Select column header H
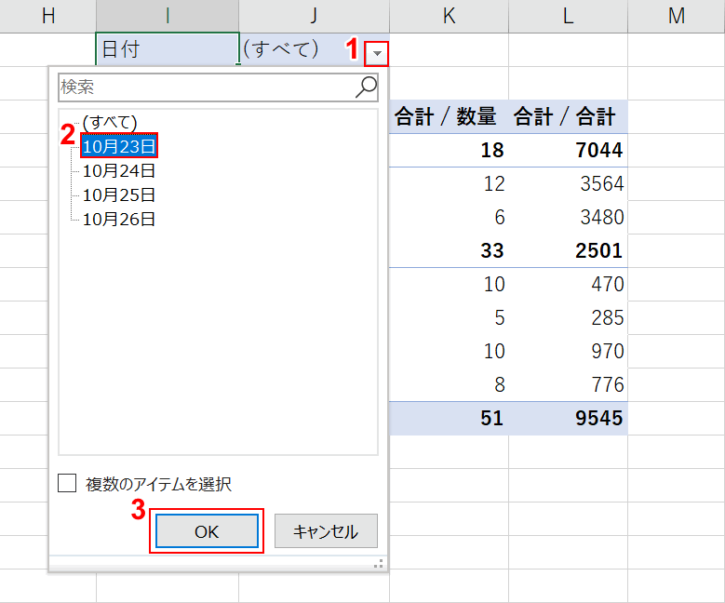The width and height of the screenshot is (725, 603). pyautogui.click(x=47, y=15)
